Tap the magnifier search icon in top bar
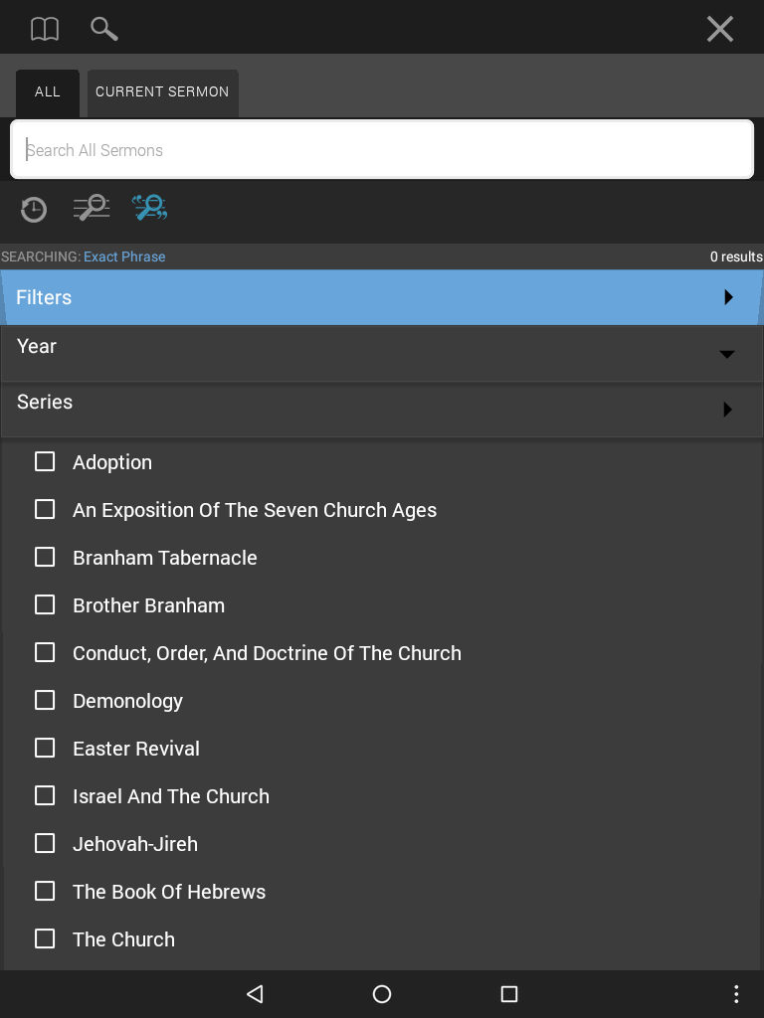The height and width of the screenshot is (1018, 764). (x=103, y=29)
